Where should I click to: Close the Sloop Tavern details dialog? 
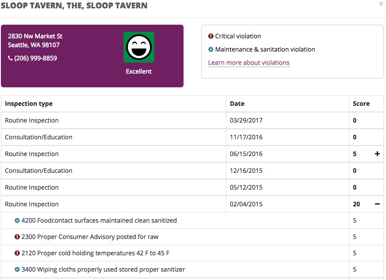coord(381,4)
